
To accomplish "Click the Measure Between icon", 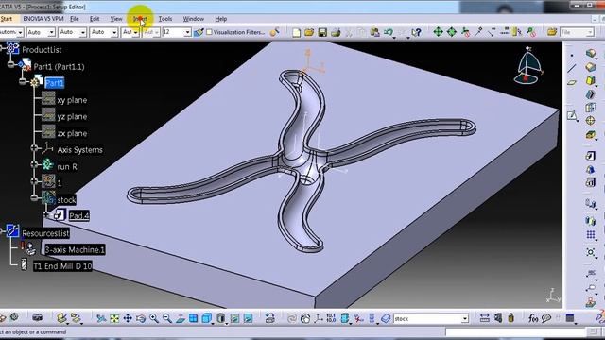I will pyautogui.click(x=485, y=318).
